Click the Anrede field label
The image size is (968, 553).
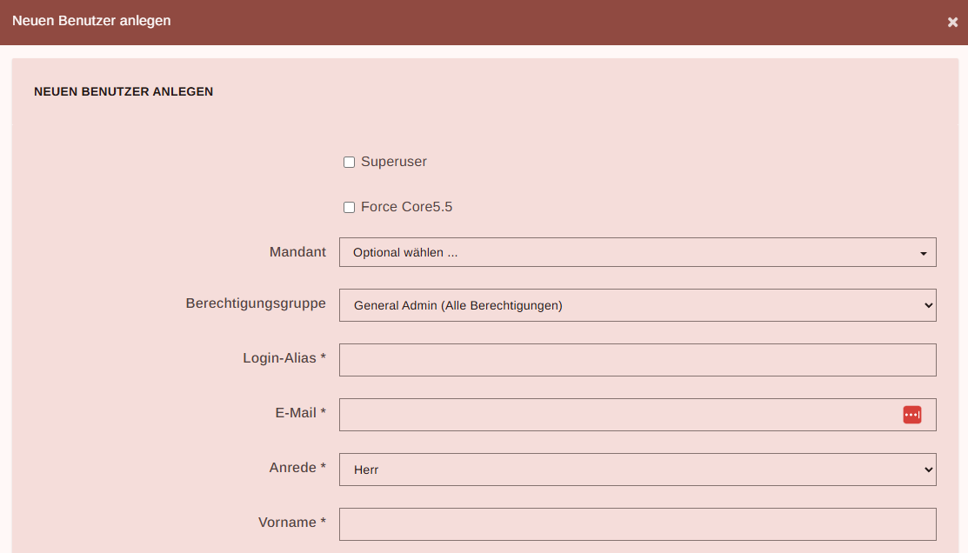[297, 468]
